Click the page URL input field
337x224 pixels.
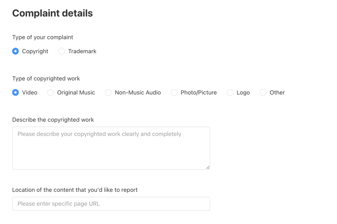pyautogui.click(x=111, y=204)
